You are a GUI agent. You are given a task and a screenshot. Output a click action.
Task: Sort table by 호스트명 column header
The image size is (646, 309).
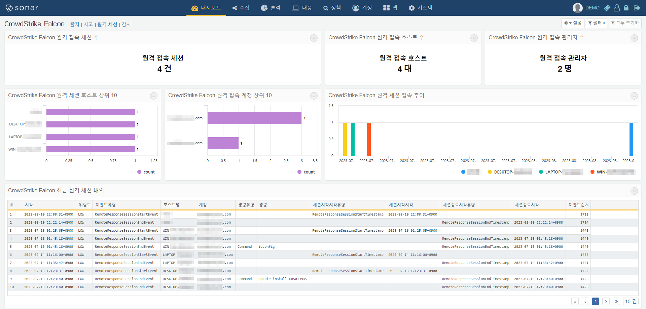tap(178, 205)
